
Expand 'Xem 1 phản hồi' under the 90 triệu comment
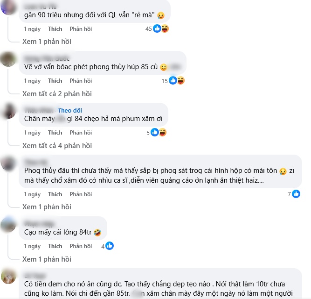[47, 42]
